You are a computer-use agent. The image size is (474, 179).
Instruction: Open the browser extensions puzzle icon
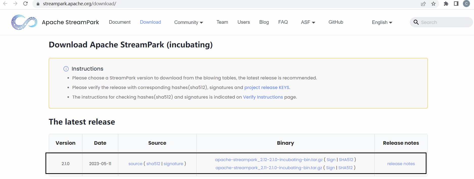[x=446, y=4]
